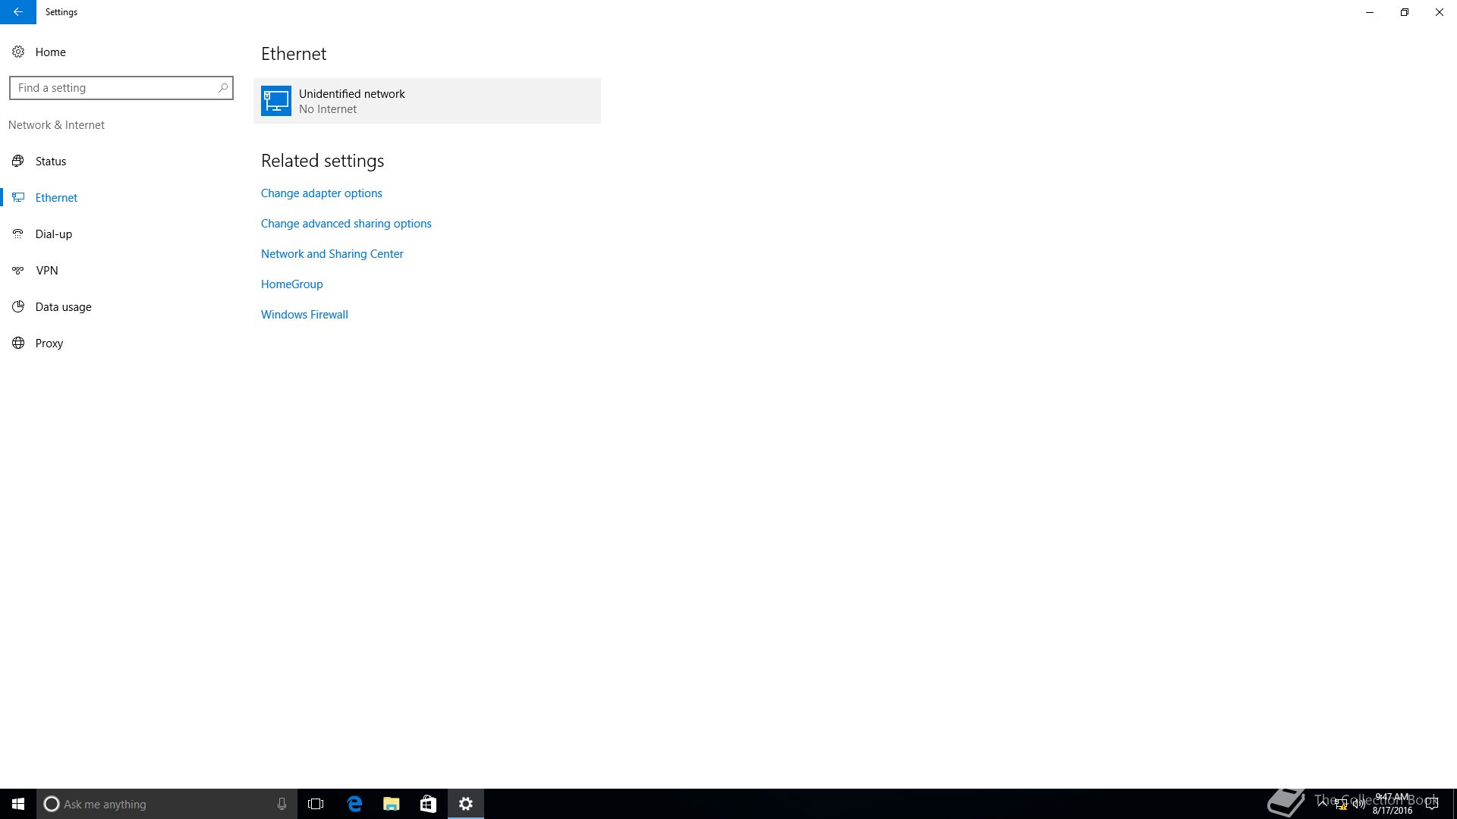Open Network and Sharing Center link
This screenshot has width=1457, height=819.
click(332, 254)
